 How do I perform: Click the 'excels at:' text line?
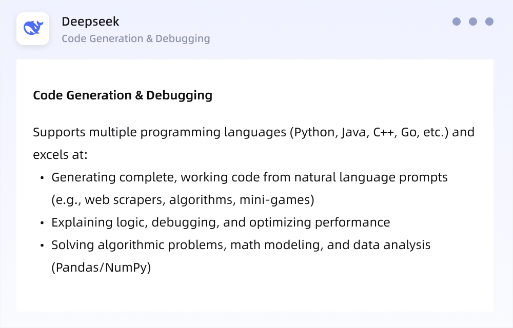coord(60,155)
